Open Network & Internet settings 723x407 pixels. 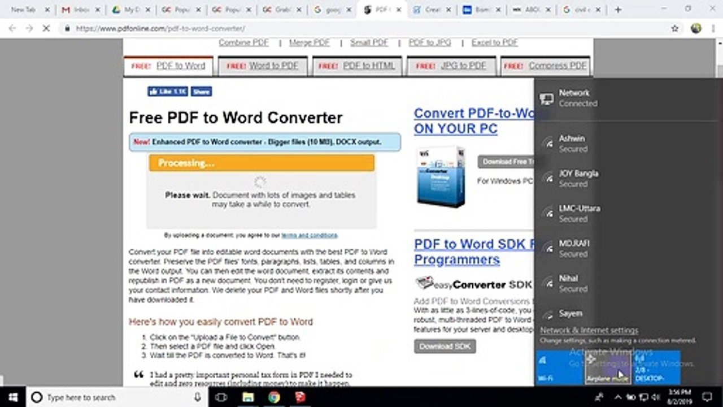click(589, 330)
